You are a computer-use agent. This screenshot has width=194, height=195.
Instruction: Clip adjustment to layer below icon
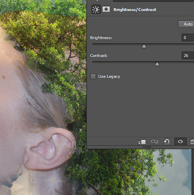[x=142, y=142]
